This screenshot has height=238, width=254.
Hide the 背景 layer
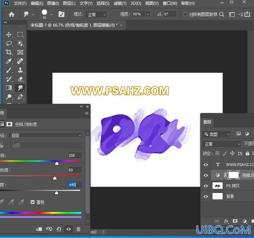[x=206, y=196]
